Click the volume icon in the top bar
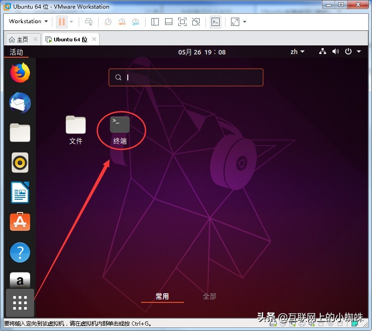The height and width of the screenshot is (331, 372). (x=336, y=51)
